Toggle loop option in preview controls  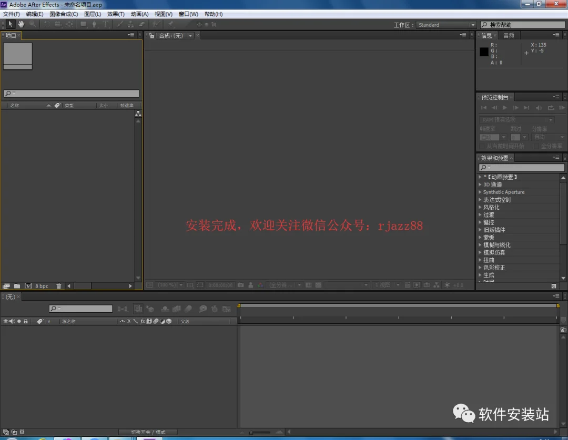551,108
